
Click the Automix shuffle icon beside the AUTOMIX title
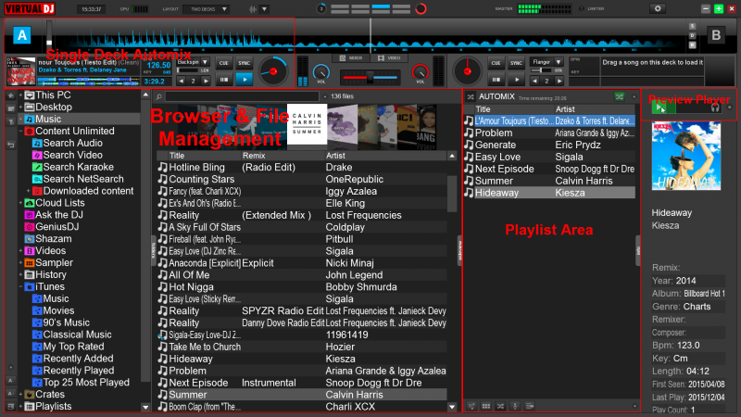click(471, 97)
